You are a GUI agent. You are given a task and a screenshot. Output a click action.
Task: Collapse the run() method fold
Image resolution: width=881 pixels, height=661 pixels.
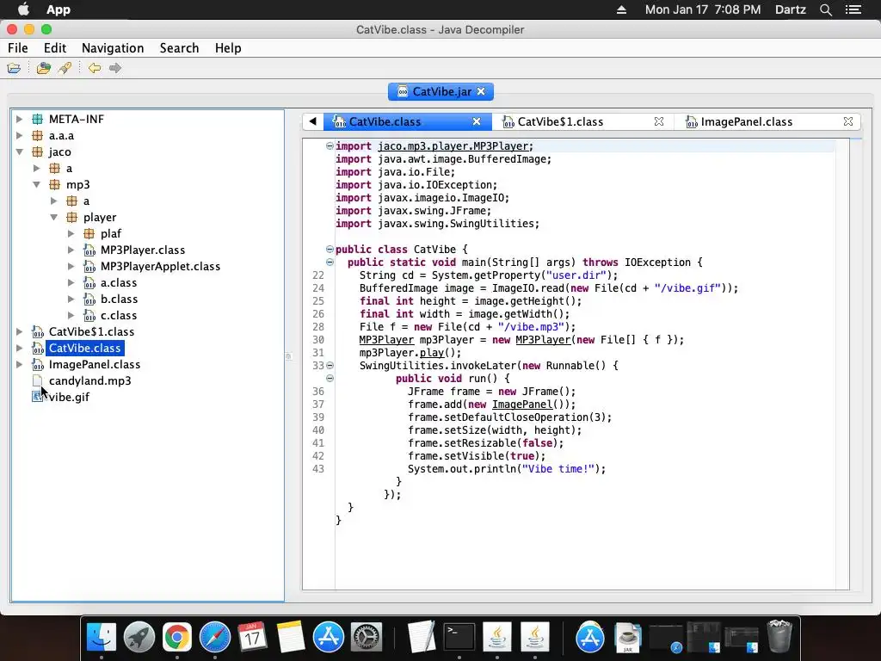tap(330, 379)
